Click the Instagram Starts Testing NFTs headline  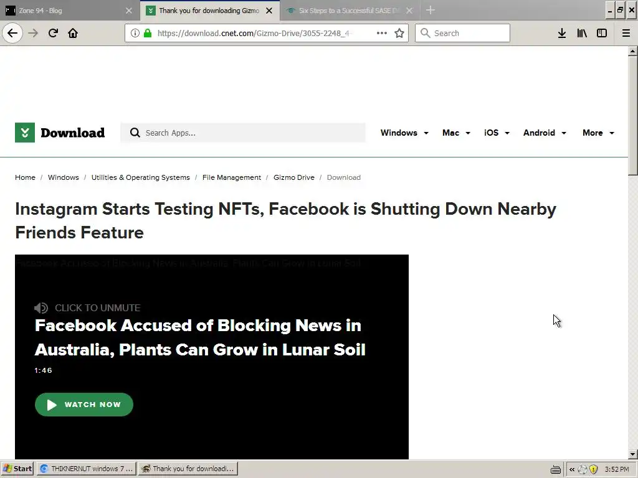tap(285, 221)
